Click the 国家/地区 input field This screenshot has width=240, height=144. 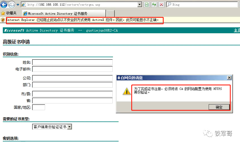[x=39, y=107]
